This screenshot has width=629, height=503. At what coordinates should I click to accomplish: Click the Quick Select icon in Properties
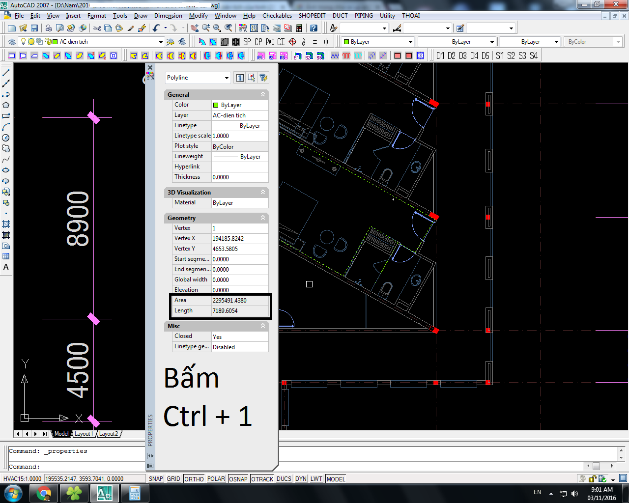(263, 78)
